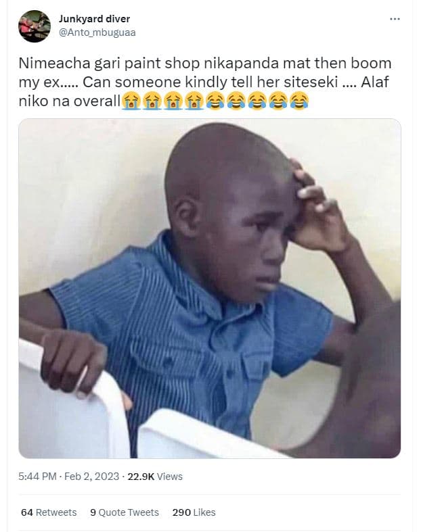Open Junkyard diver's profile avatar

click(x=35, y=26)
